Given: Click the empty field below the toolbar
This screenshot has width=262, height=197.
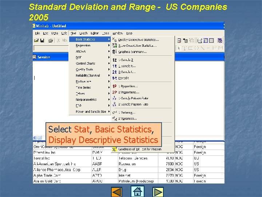Looking at the screenshot, I should (x=51, y=48).
